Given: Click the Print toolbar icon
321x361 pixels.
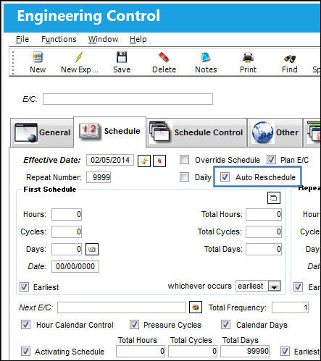Looking at the screenshot, I should tap(248, 57).
